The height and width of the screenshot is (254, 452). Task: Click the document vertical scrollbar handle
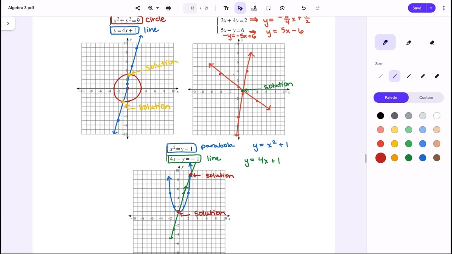pos(365,159)
